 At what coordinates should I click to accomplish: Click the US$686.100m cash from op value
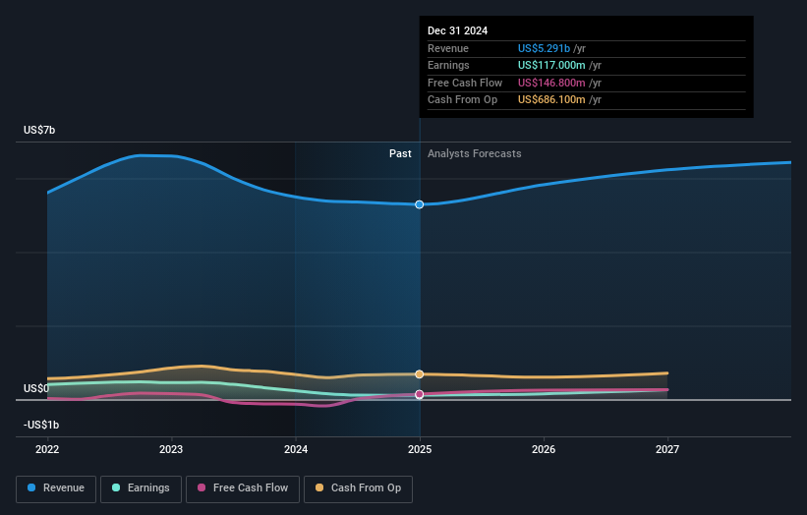551,100
